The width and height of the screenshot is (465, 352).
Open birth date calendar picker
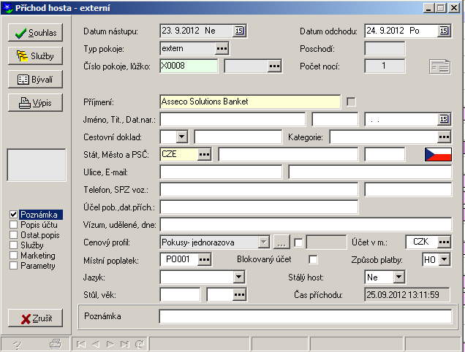[x=444, y=119]
